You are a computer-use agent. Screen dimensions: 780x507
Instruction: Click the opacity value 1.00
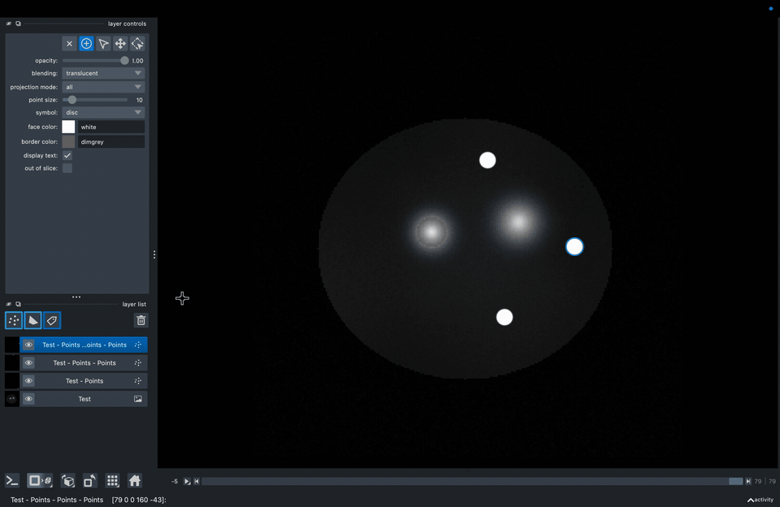[x=137, y=61]
